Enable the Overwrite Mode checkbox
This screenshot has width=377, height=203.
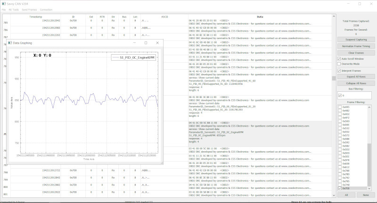tap(340, 64)
